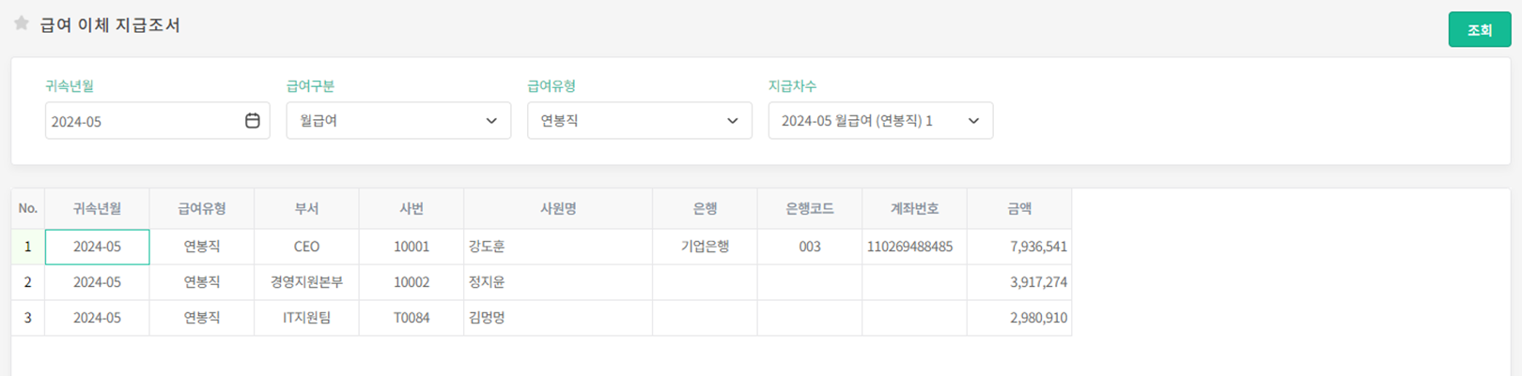
Task: Click the 기업은행 bank cell
Action: pos(705,247)
